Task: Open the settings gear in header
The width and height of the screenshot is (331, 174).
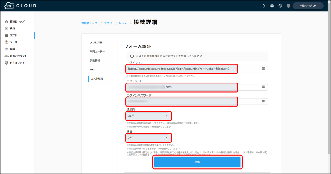Action: (272, 6)
